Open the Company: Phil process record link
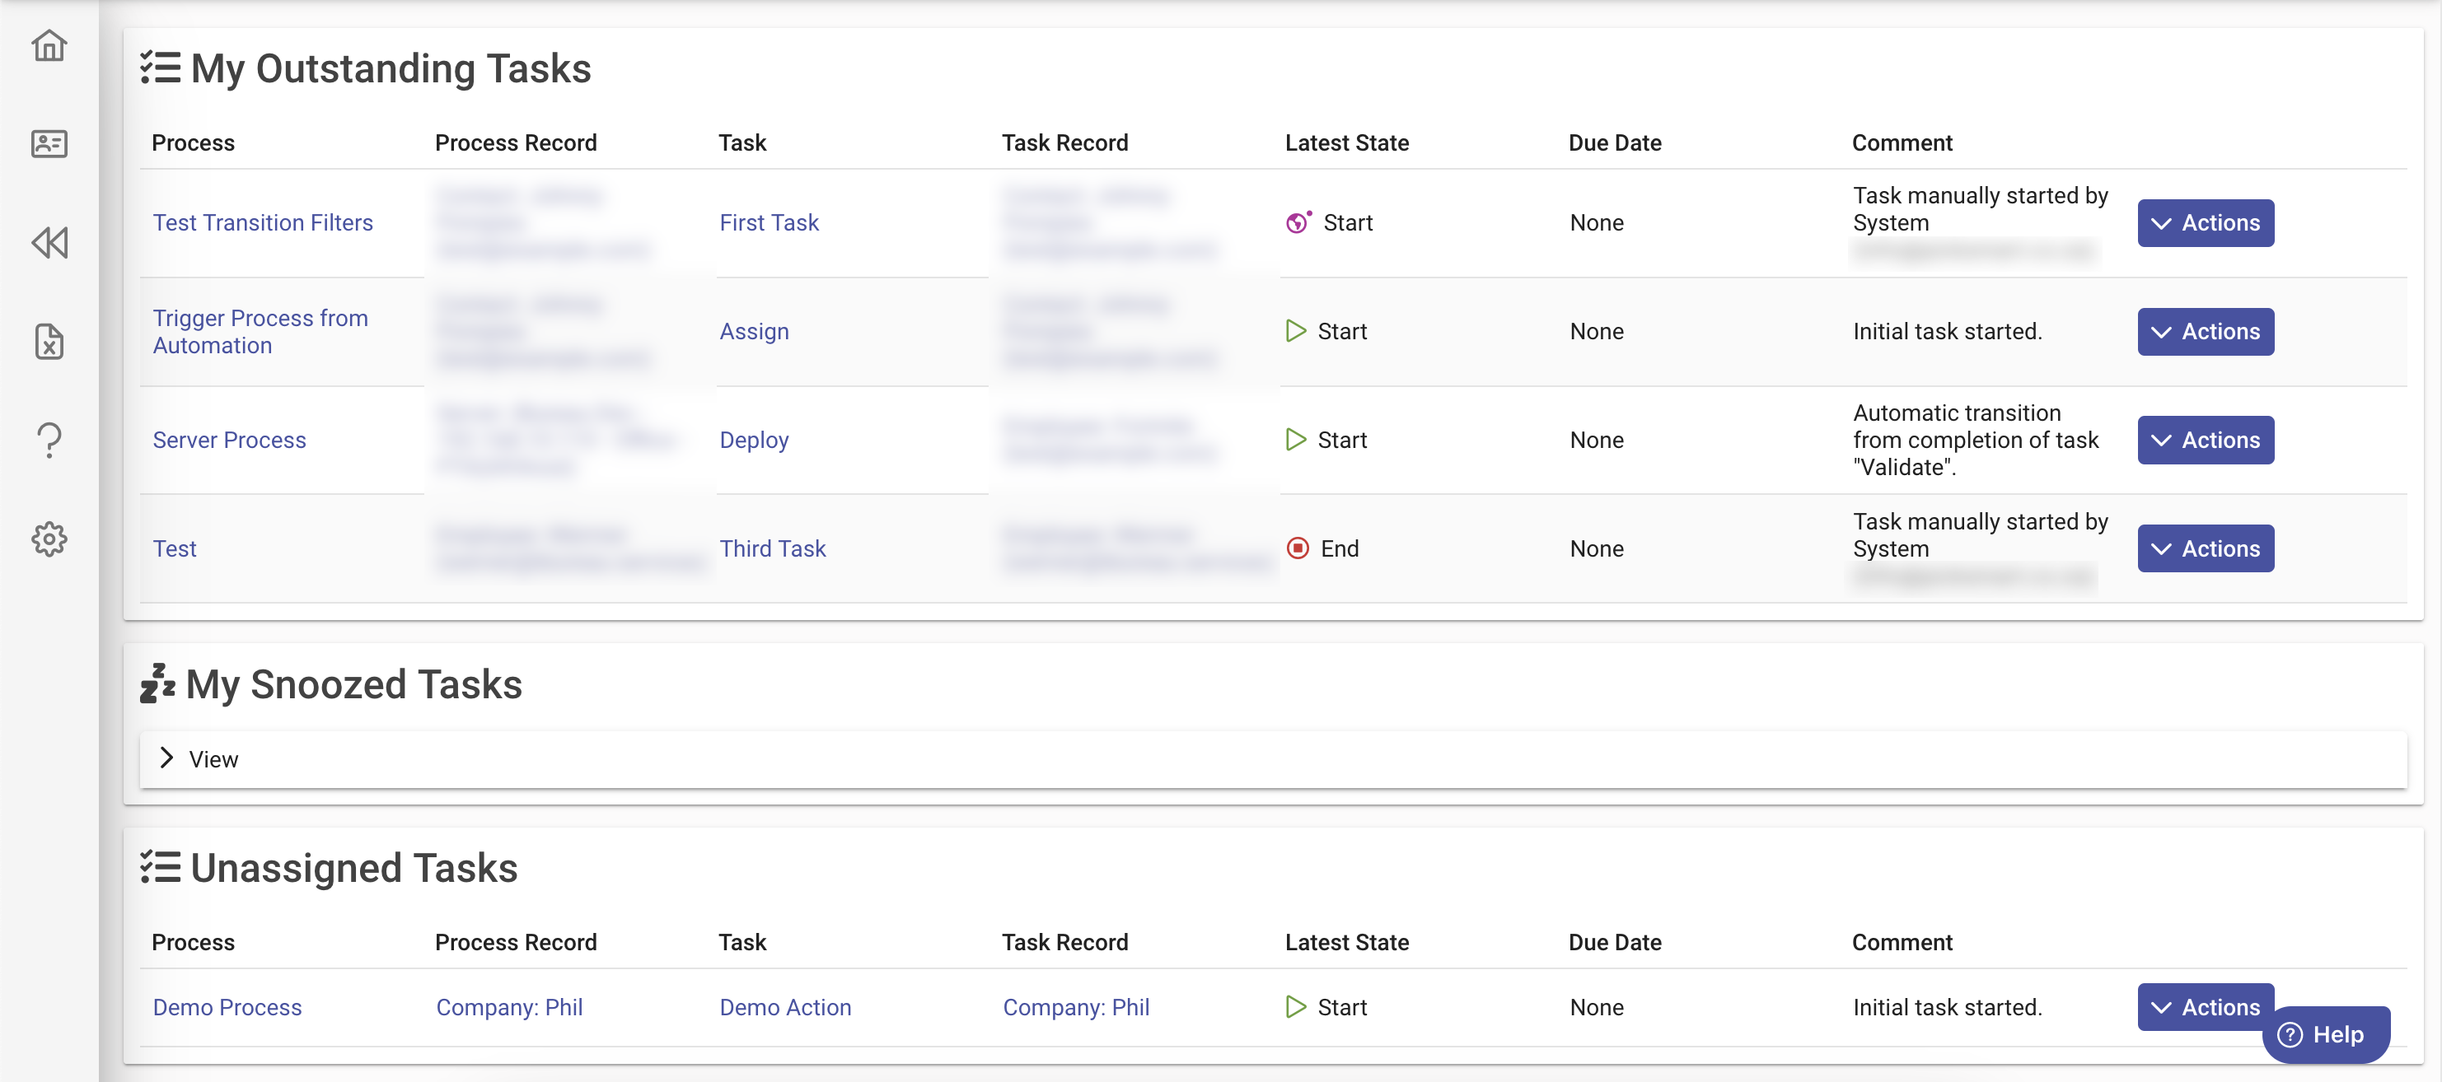 click(508, 1007)
